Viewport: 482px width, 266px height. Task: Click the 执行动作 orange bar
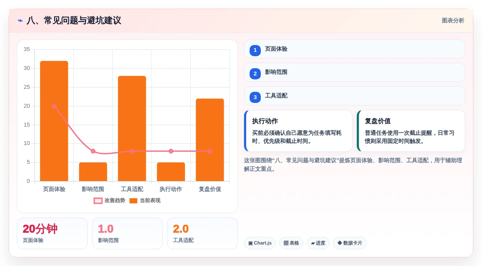pyautogui.click(x=171, y=172)
